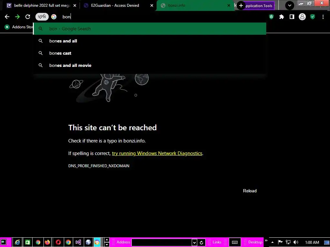The width and height of the screenshot is (330, 247).
Task: Launch Opera from taskbar
Action: 58,242
